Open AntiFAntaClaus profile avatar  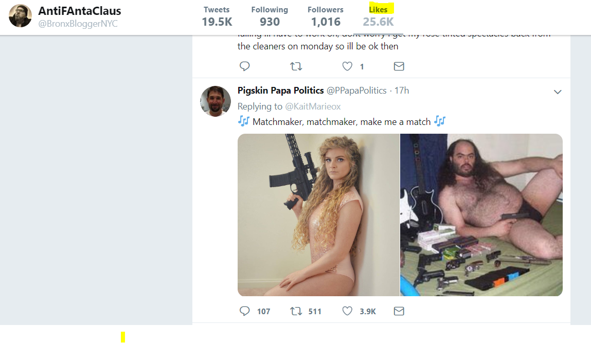21,16
